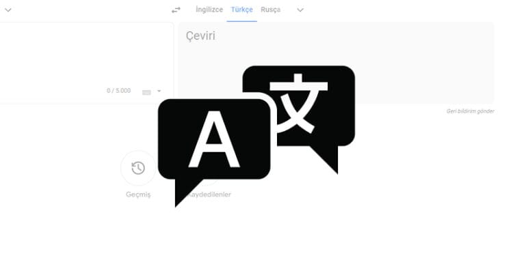
Task: Open the Geçmiş history clock icon
Action: 137,168
